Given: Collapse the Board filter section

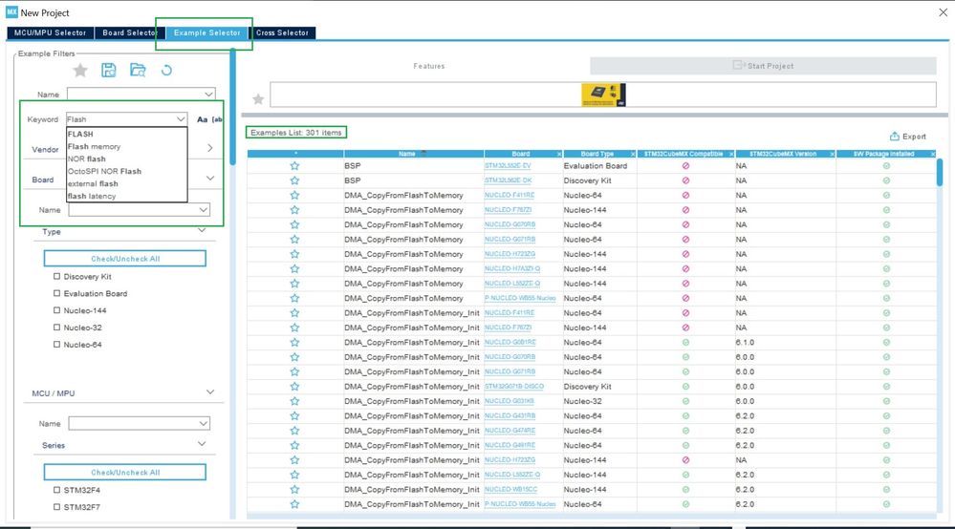Looking at the screenshot, I should 210,179.
